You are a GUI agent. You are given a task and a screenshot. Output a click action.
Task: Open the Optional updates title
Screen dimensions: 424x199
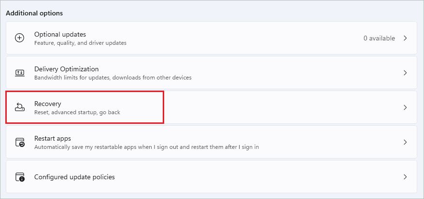[60, 34]
